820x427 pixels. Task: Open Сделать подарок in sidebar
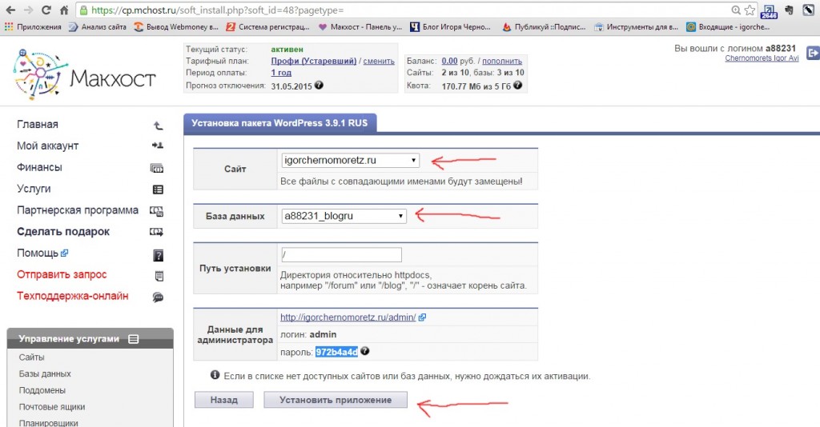click(63, 231)
